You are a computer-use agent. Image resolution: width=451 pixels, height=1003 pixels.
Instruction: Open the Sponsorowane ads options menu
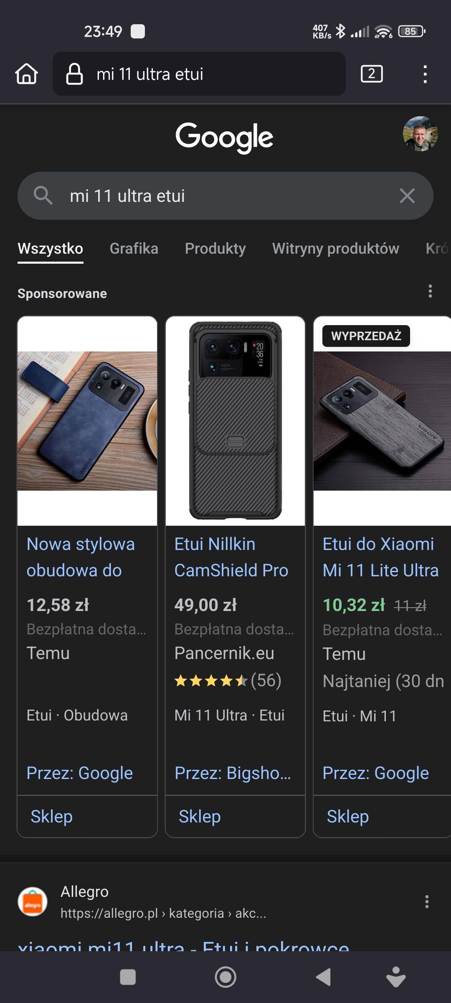point(430,291)
